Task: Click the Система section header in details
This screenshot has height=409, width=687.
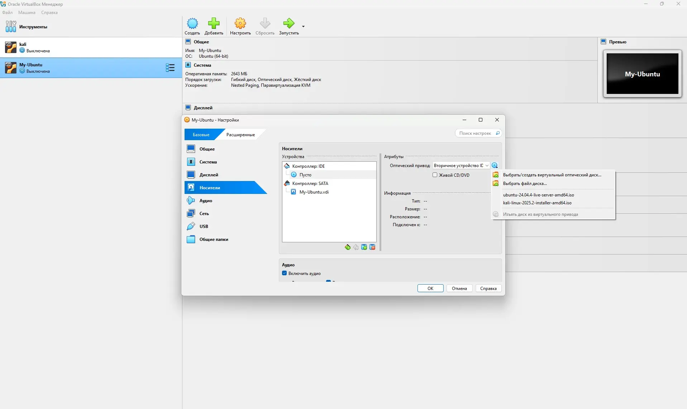Action: [202, 65]
